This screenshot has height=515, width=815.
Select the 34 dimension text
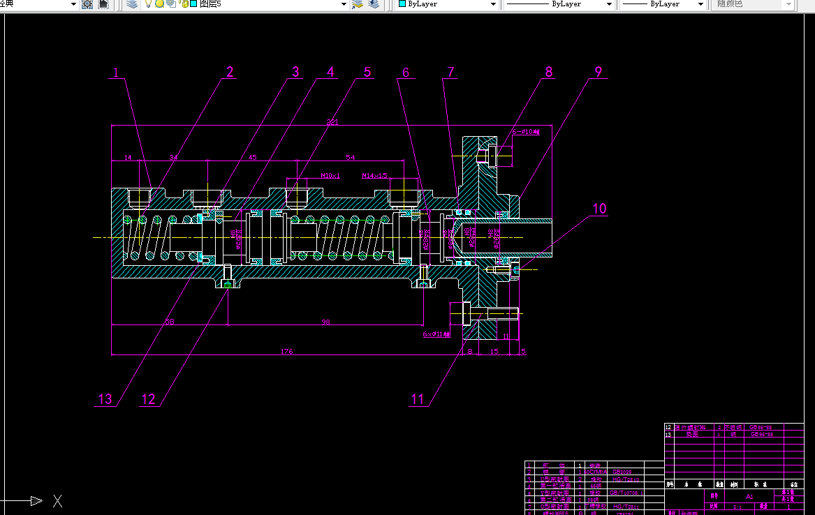[173, 157]
